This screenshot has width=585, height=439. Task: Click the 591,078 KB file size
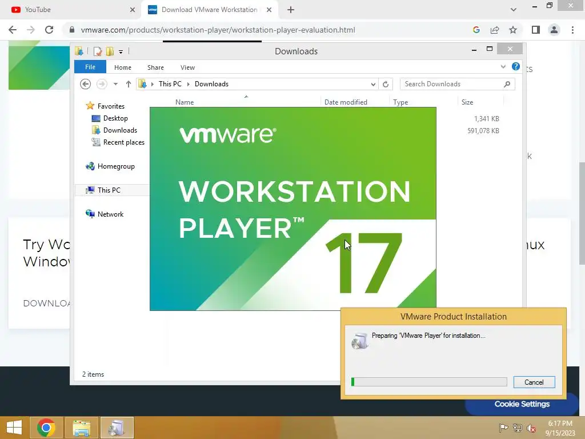(x=483, y=131)
